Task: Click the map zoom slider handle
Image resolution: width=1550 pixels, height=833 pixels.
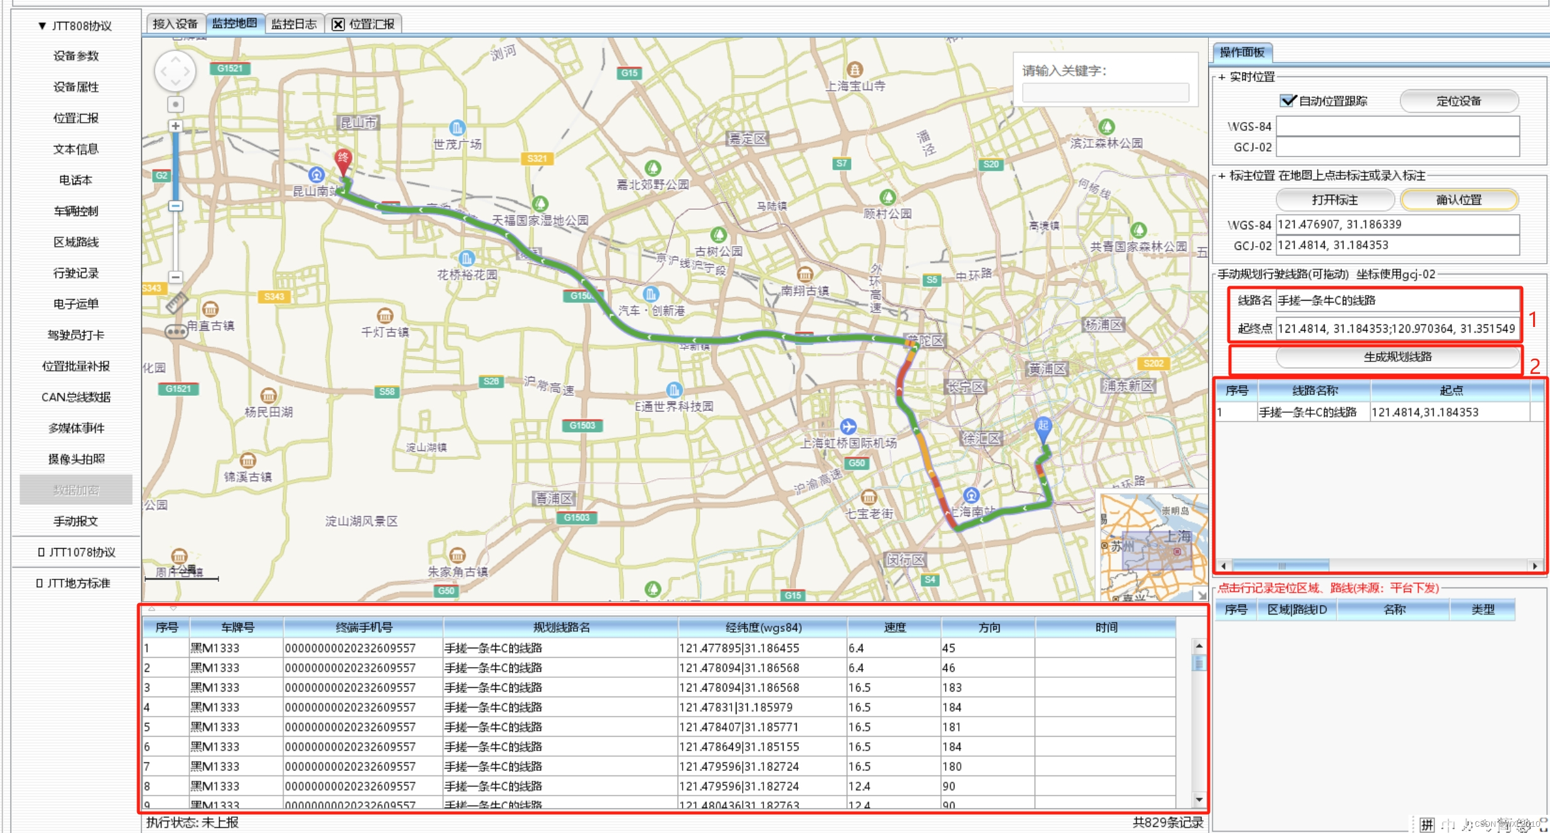Action: click(175, 206)
